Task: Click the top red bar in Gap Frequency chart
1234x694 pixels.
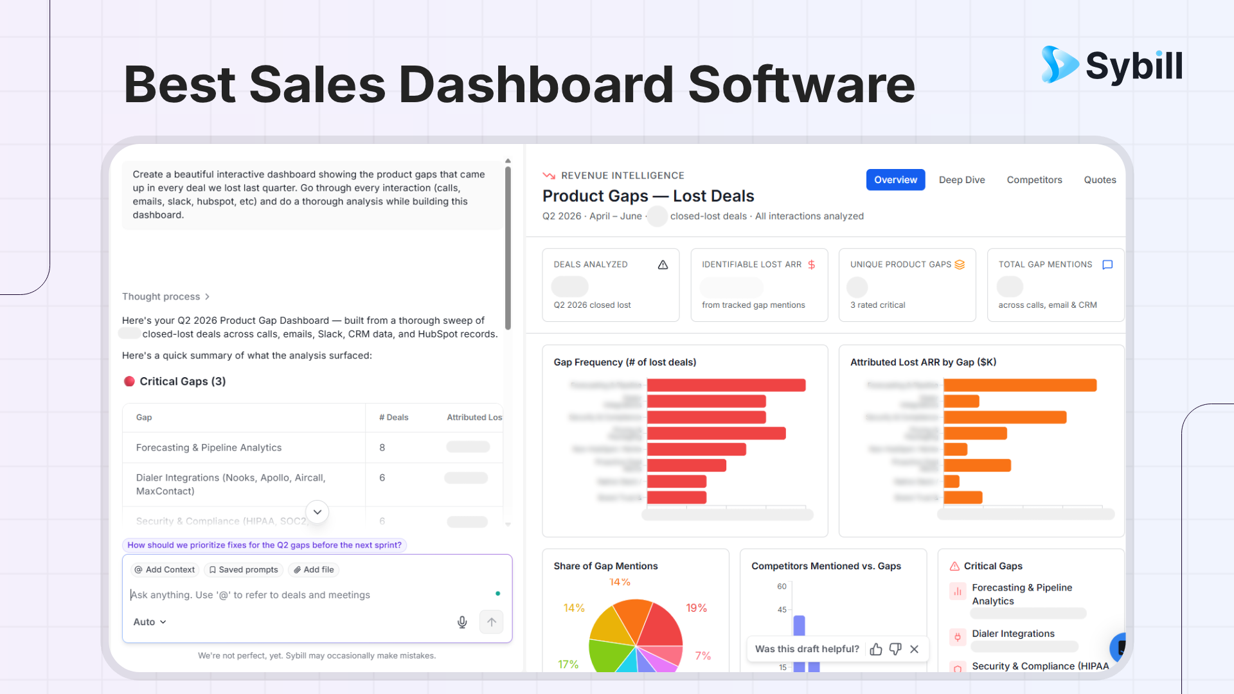Action: [726, 385]
